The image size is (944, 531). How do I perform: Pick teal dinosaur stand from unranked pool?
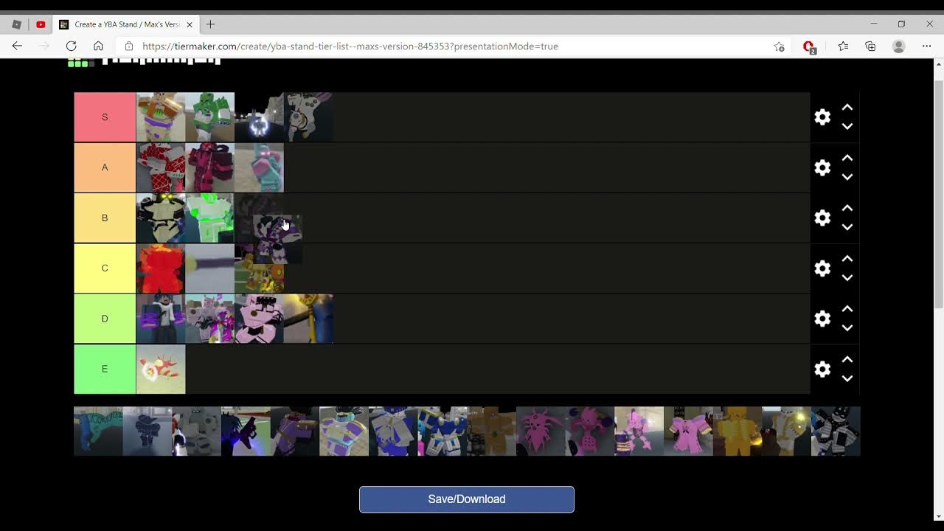98,431
